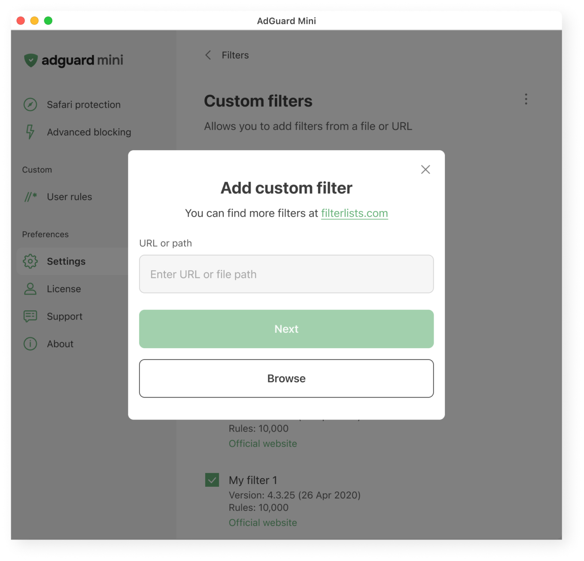Collapse the dialog with the X button
This screenshot has height=561, width=584.
[425, 169]
